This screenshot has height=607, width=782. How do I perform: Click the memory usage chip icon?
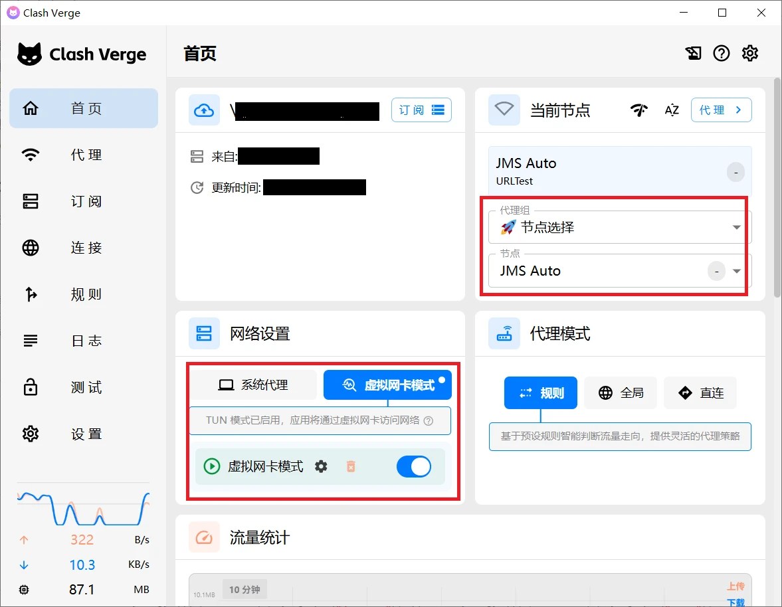click(x=24, y=590)
